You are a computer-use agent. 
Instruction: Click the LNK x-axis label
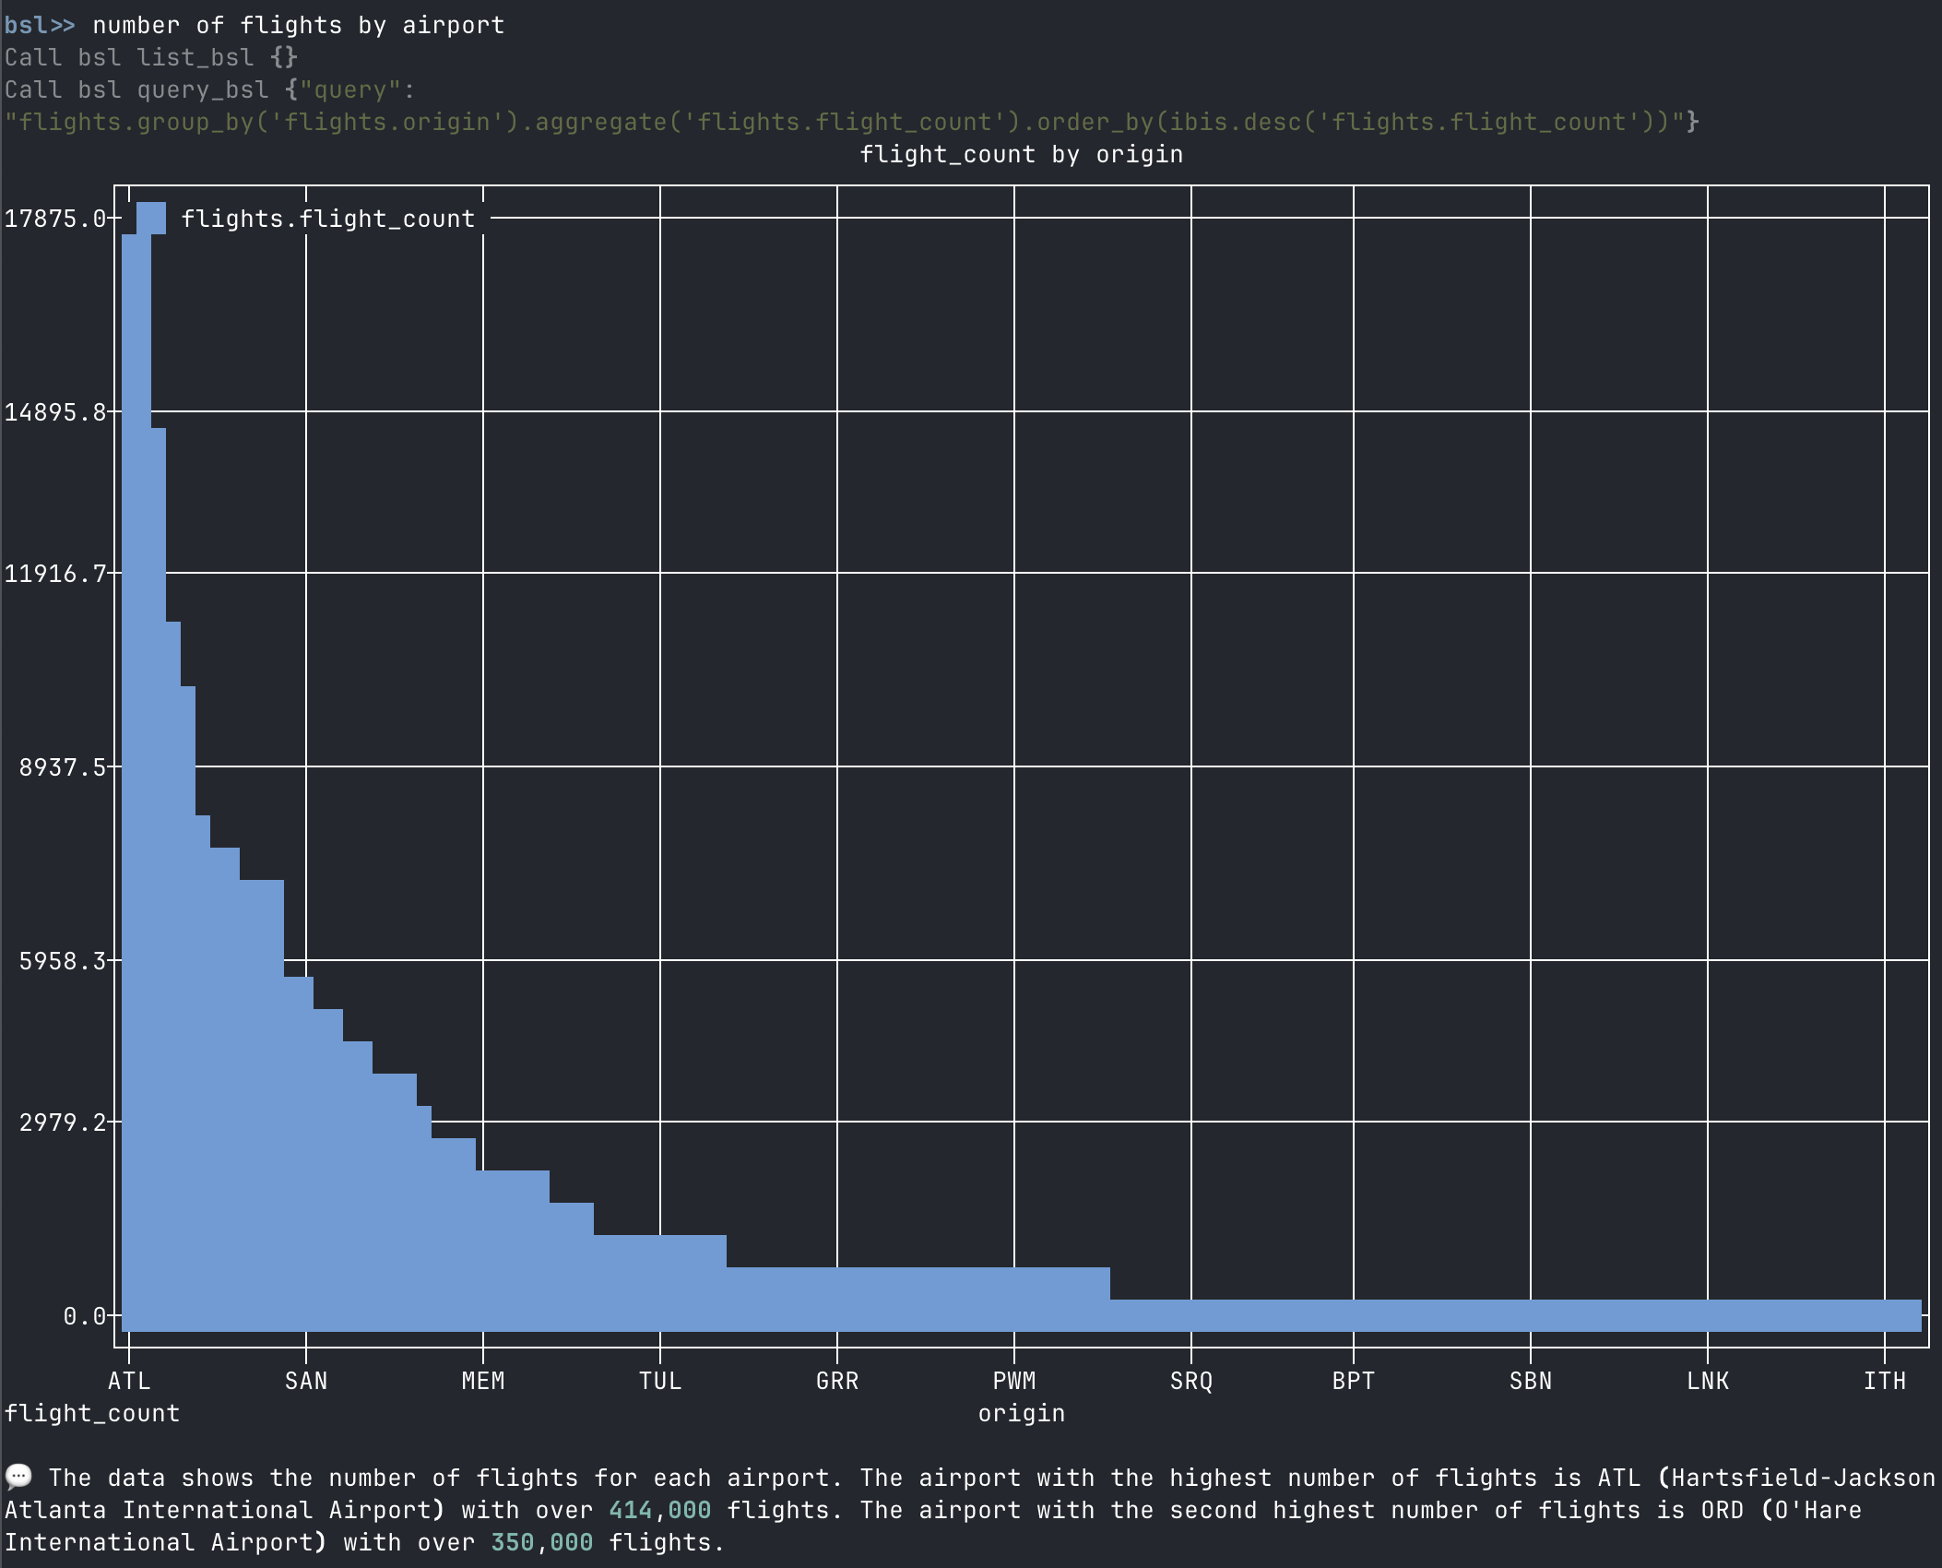point(1708,1381)
